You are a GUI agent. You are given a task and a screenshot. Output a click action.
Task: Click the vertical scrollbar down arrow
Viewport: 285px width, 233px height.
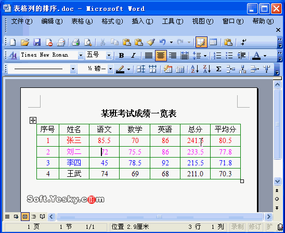277,181
